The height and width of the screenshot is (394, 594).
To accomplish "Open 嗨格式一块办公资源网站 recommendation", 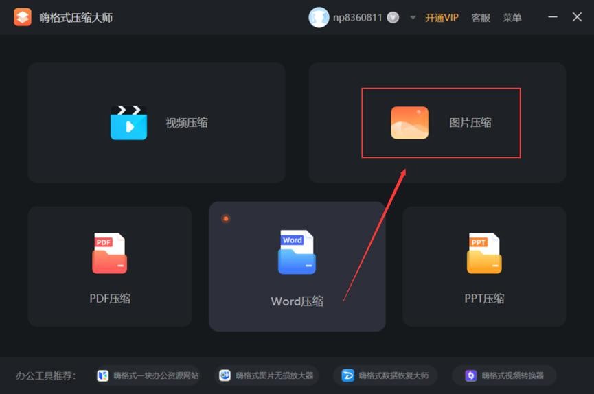I will (148, 375).
